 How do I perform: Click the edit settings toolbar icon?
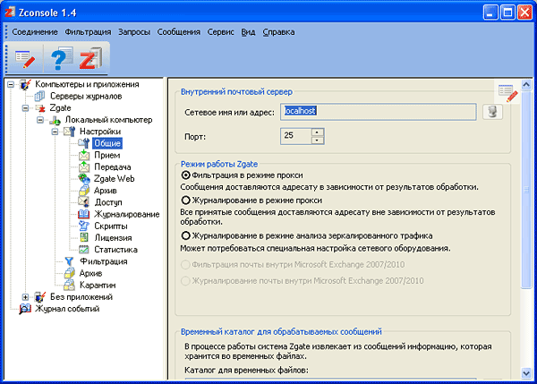pyautogui.click(x=25, y=59)
